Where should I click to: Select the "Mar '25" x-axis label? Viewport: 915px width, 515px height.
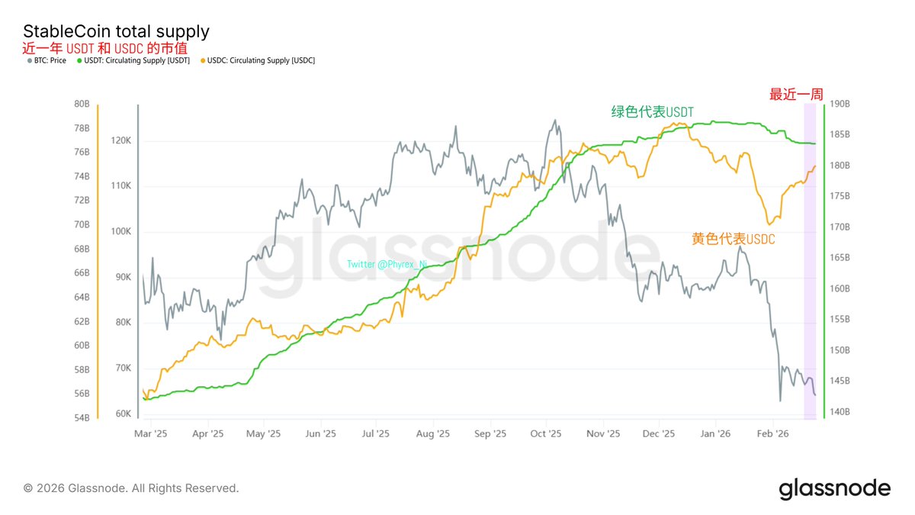[150, 433]
